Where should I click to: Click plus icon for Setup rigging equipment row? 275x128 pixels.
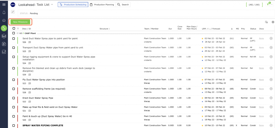pos(271,57)
